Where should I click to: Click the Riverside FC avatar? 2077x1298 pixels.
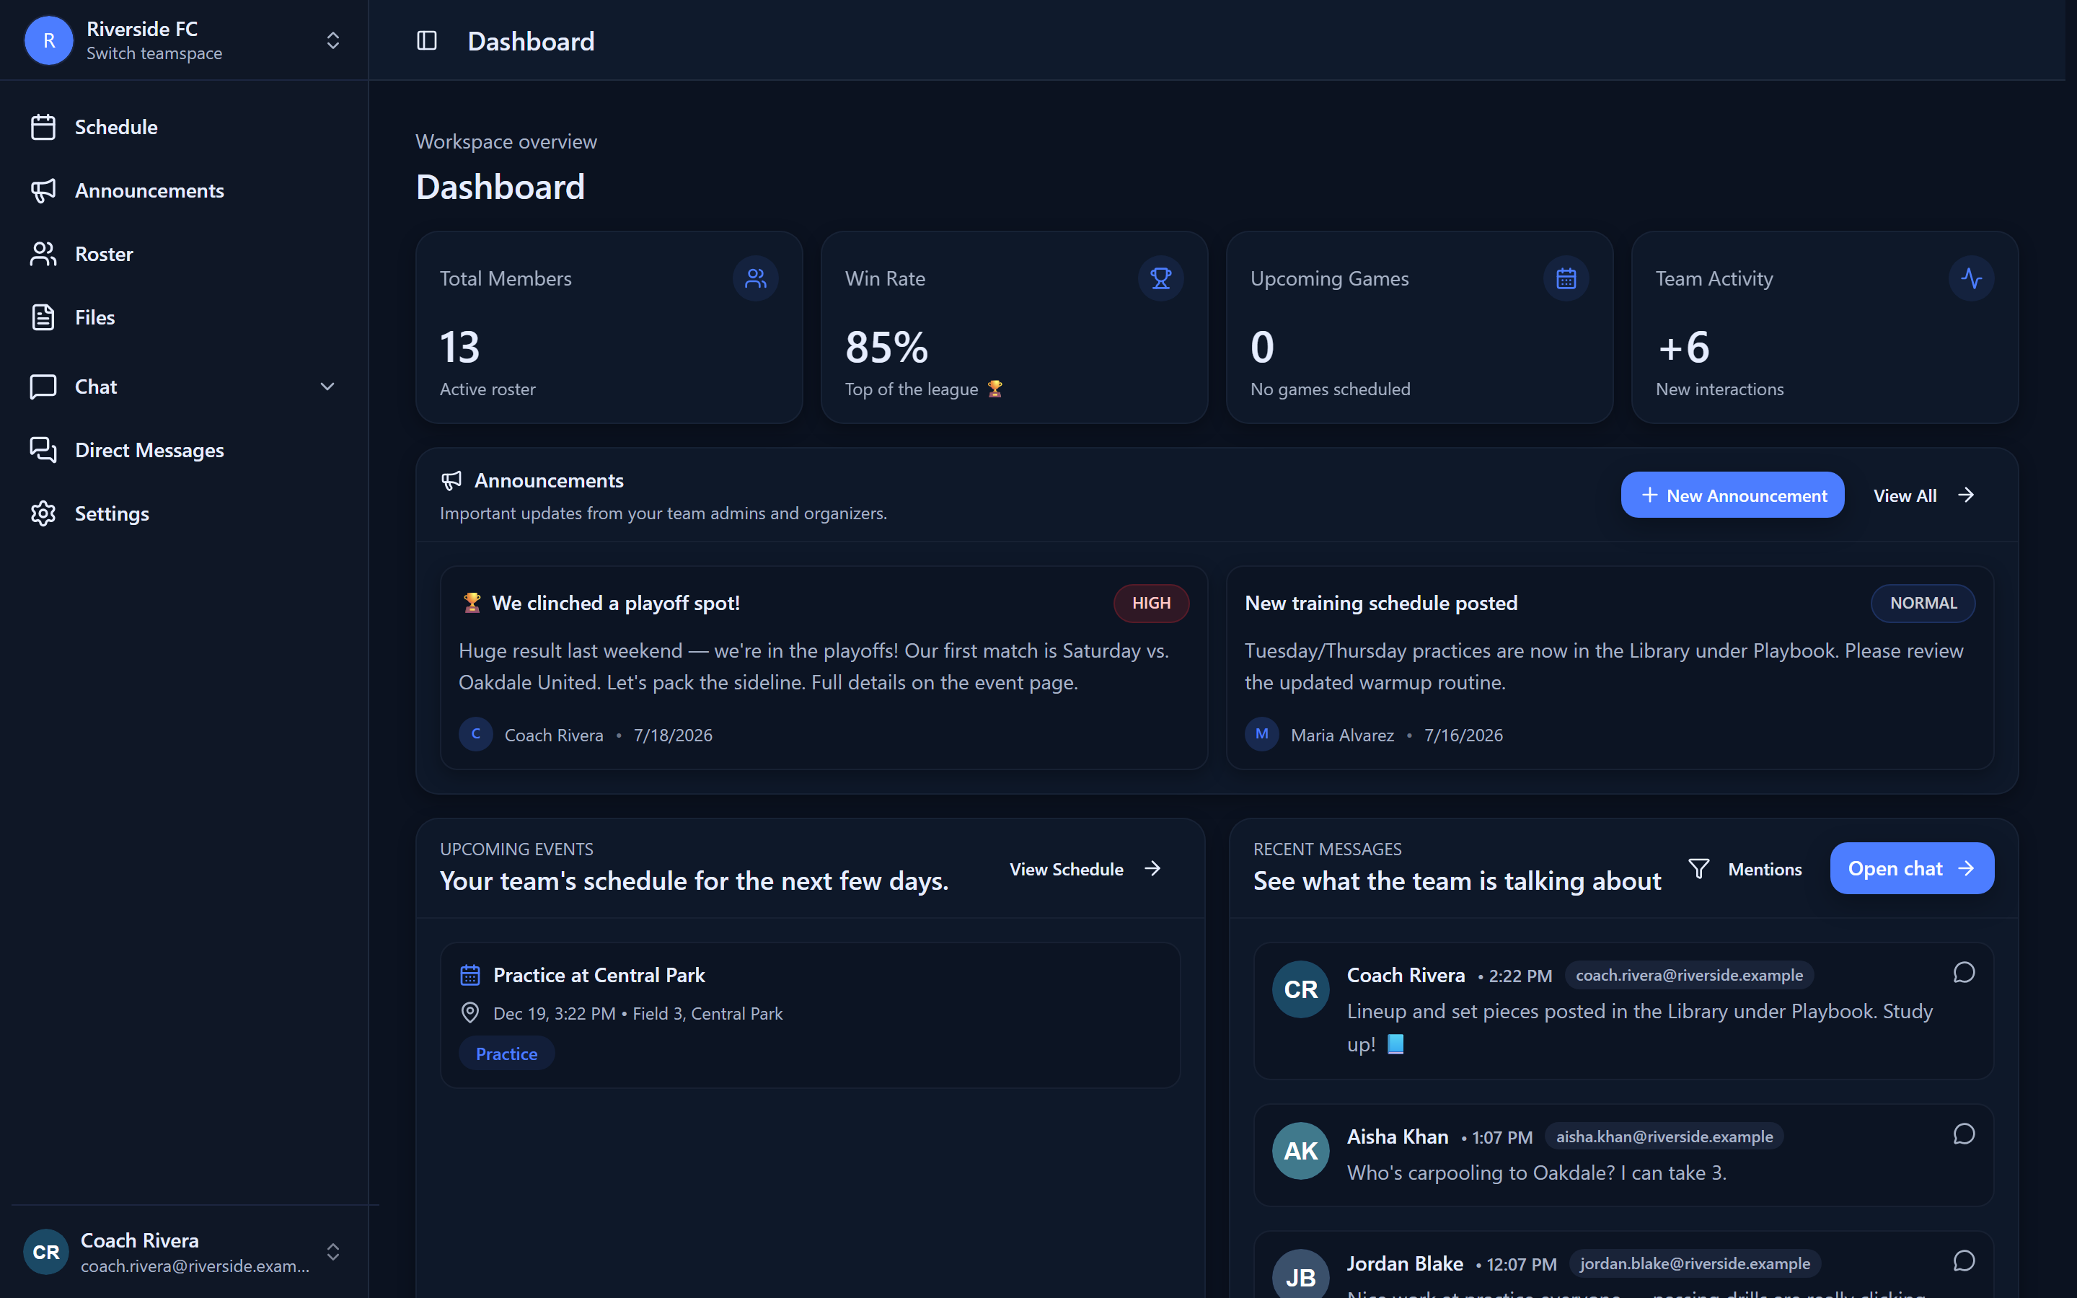coord(49,40)
